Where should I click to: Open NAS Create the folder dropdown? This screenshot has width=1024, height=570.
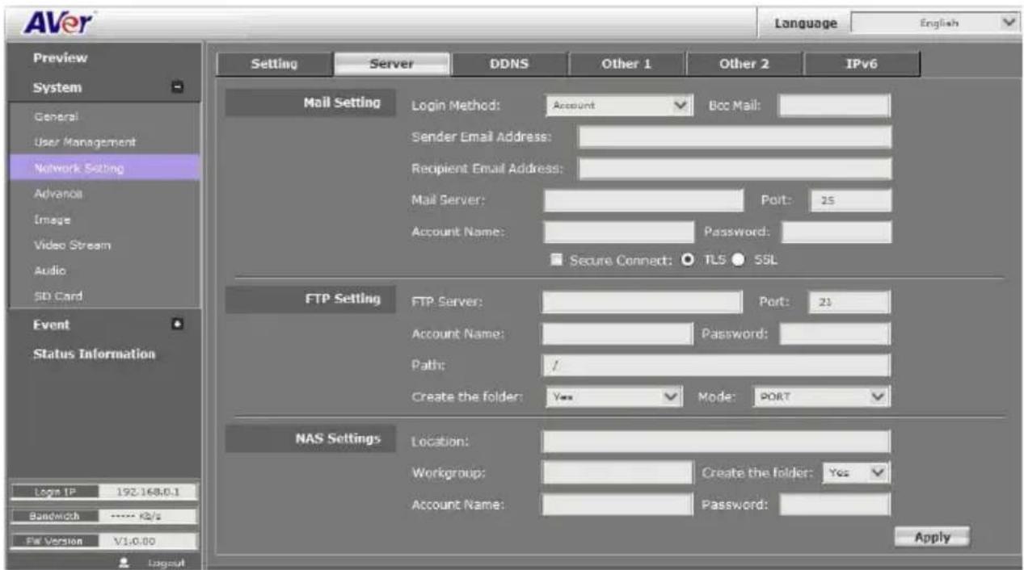point(856,474)
